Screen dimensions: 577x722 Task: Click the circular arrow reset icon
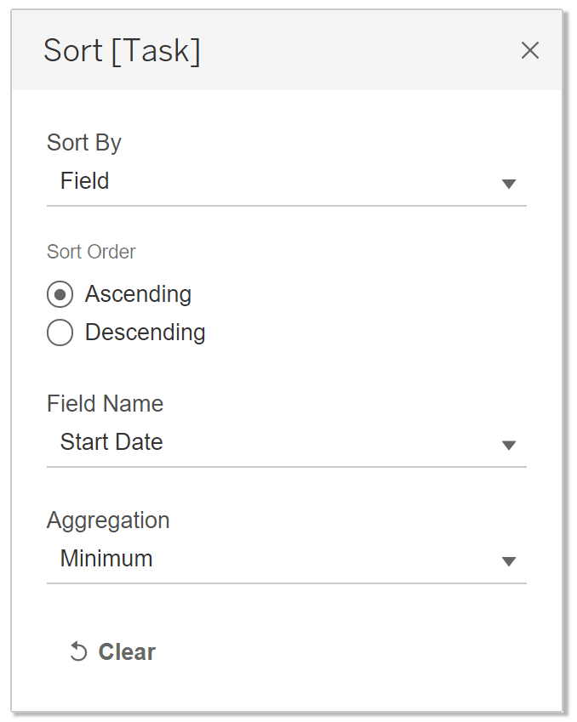pyautogui.click(x=78, y=651)
